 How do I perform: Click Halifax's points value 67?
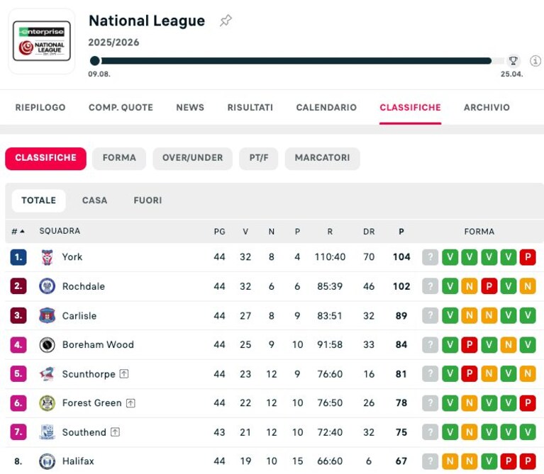point(401,461)
